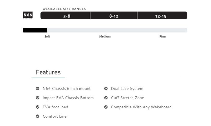Select the 5-8 size range
The image size is (211, 126).
click(65, 15)
